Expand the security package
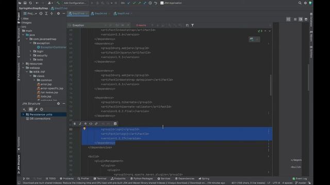This screenshot has width=330, height=185. pyautogui.click(x=30, y=55)
